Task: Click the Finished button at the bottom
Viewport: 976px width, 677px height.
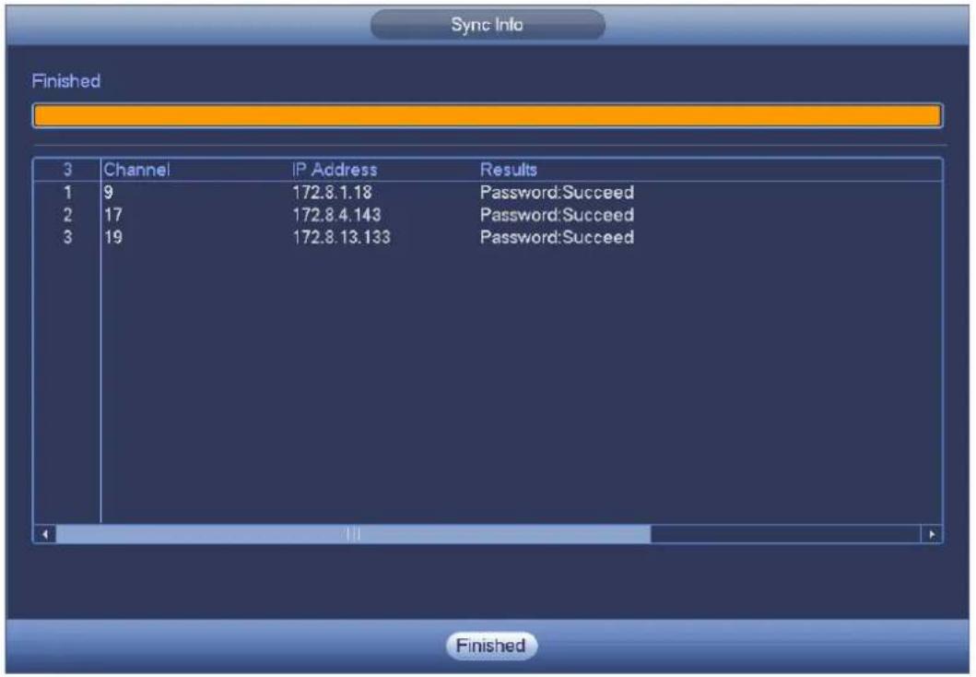Action: point(491,646)
